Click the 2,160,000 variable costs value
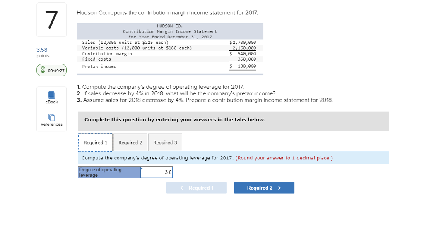 point(244,48)
